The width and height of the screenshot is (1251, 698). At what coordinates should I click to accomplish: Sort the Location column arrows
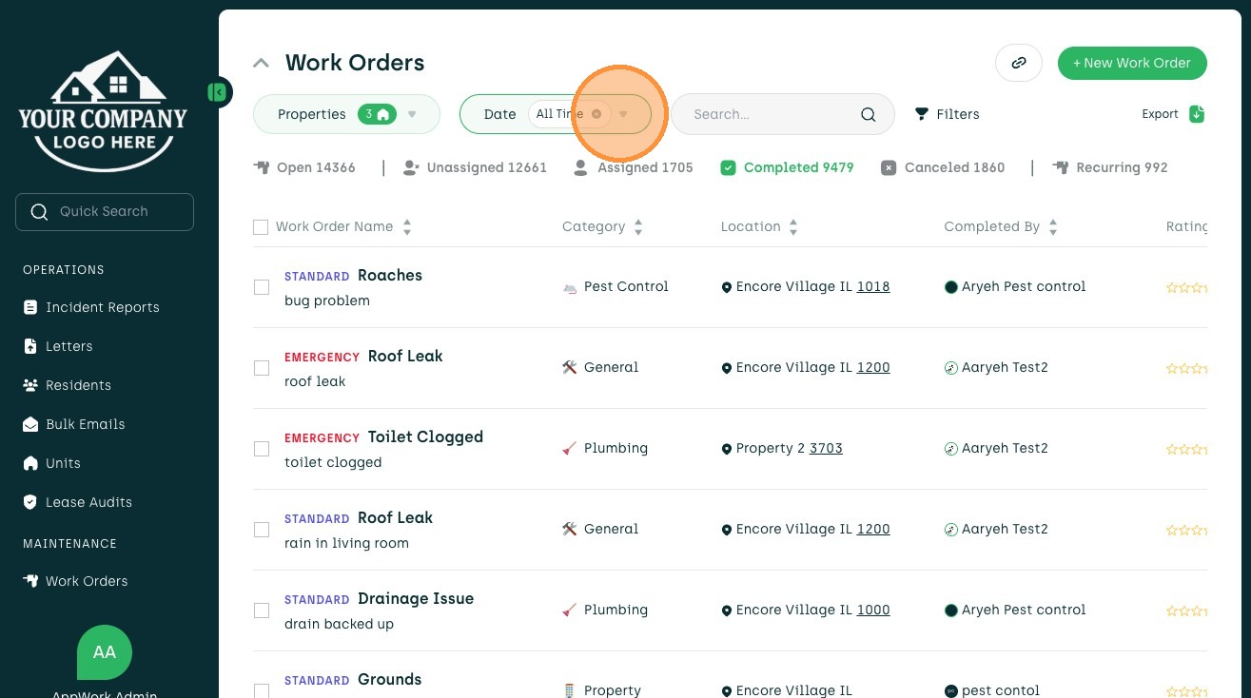click(x=793, y=227)
